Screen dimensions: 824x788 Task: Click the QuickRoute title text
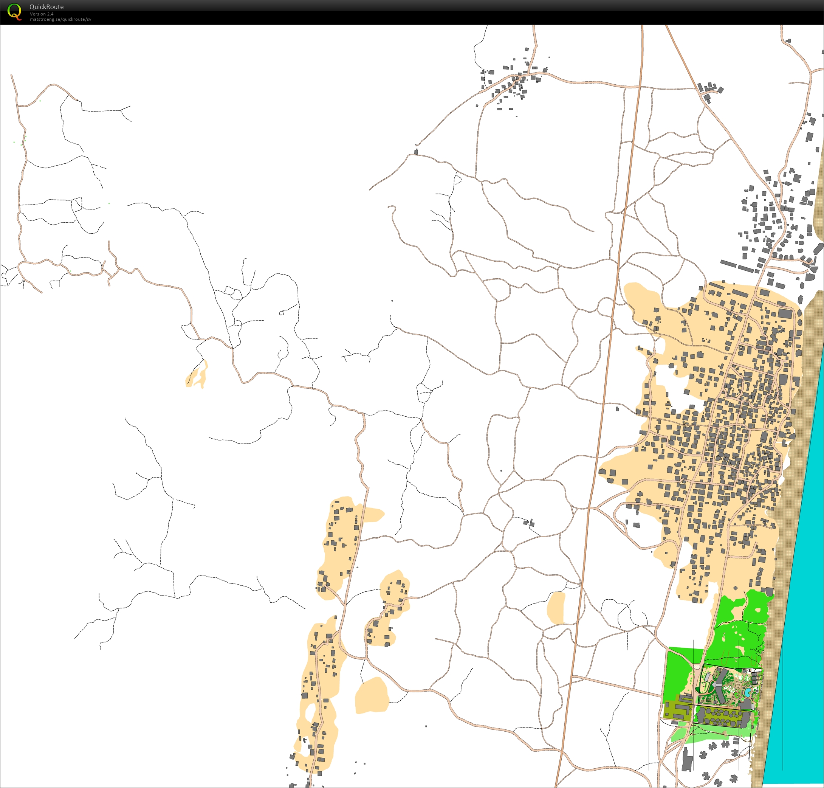pyautogui.click(x=46, y=7)
